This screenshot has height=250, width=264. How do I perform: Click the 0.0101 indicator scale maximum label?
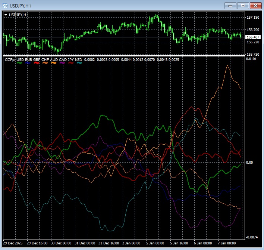pyautogui.click(x=252, y=59)
